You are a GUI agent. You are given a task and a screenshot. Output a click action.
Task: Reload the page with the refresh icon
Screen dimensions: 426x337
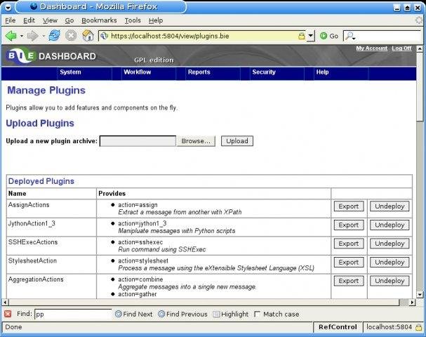pyautogui.click(x=54, y=35)
